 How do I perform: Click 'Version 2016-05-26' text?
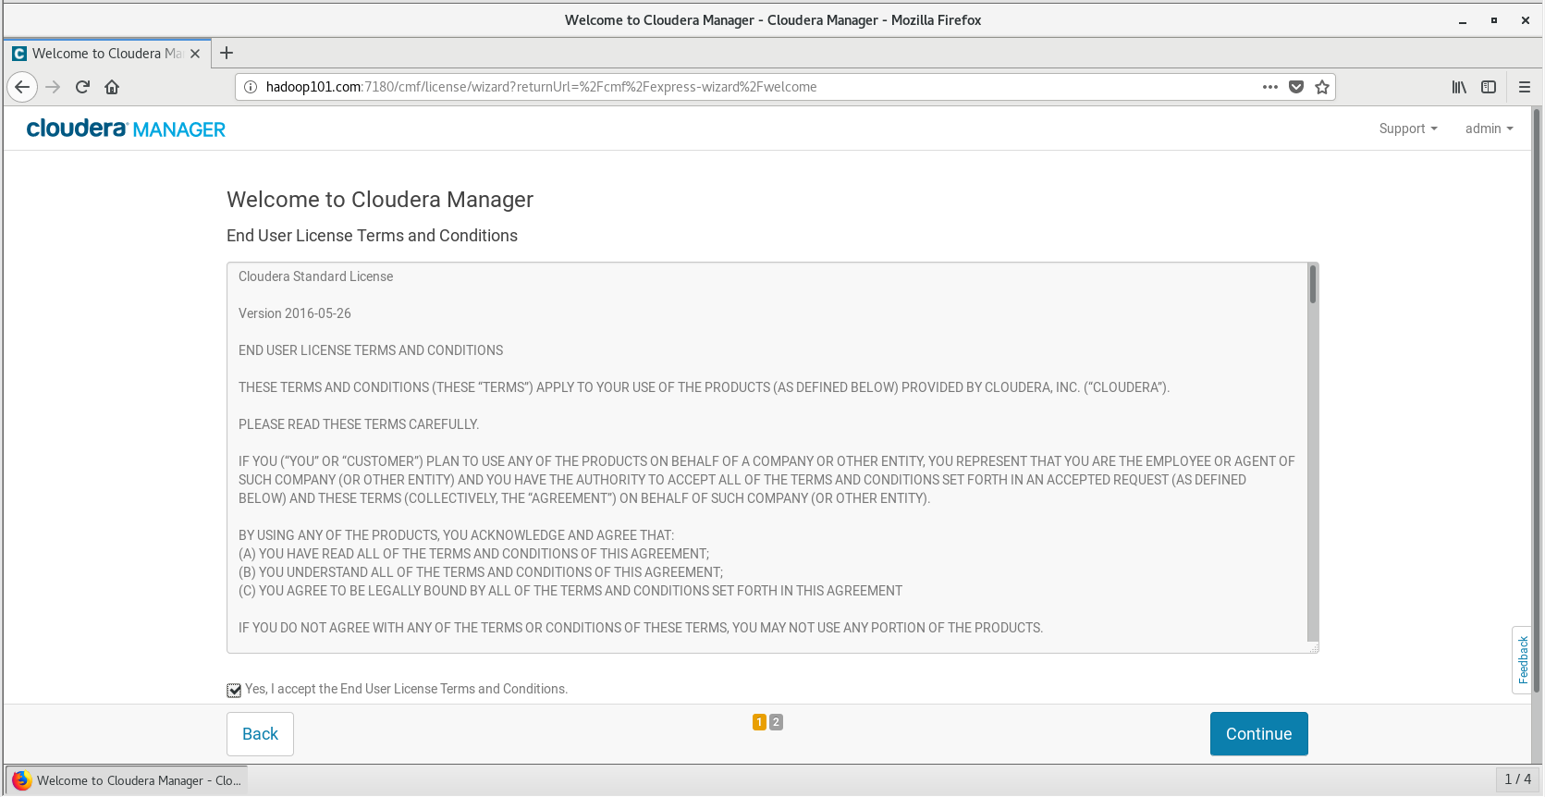[x=295, y=313]
